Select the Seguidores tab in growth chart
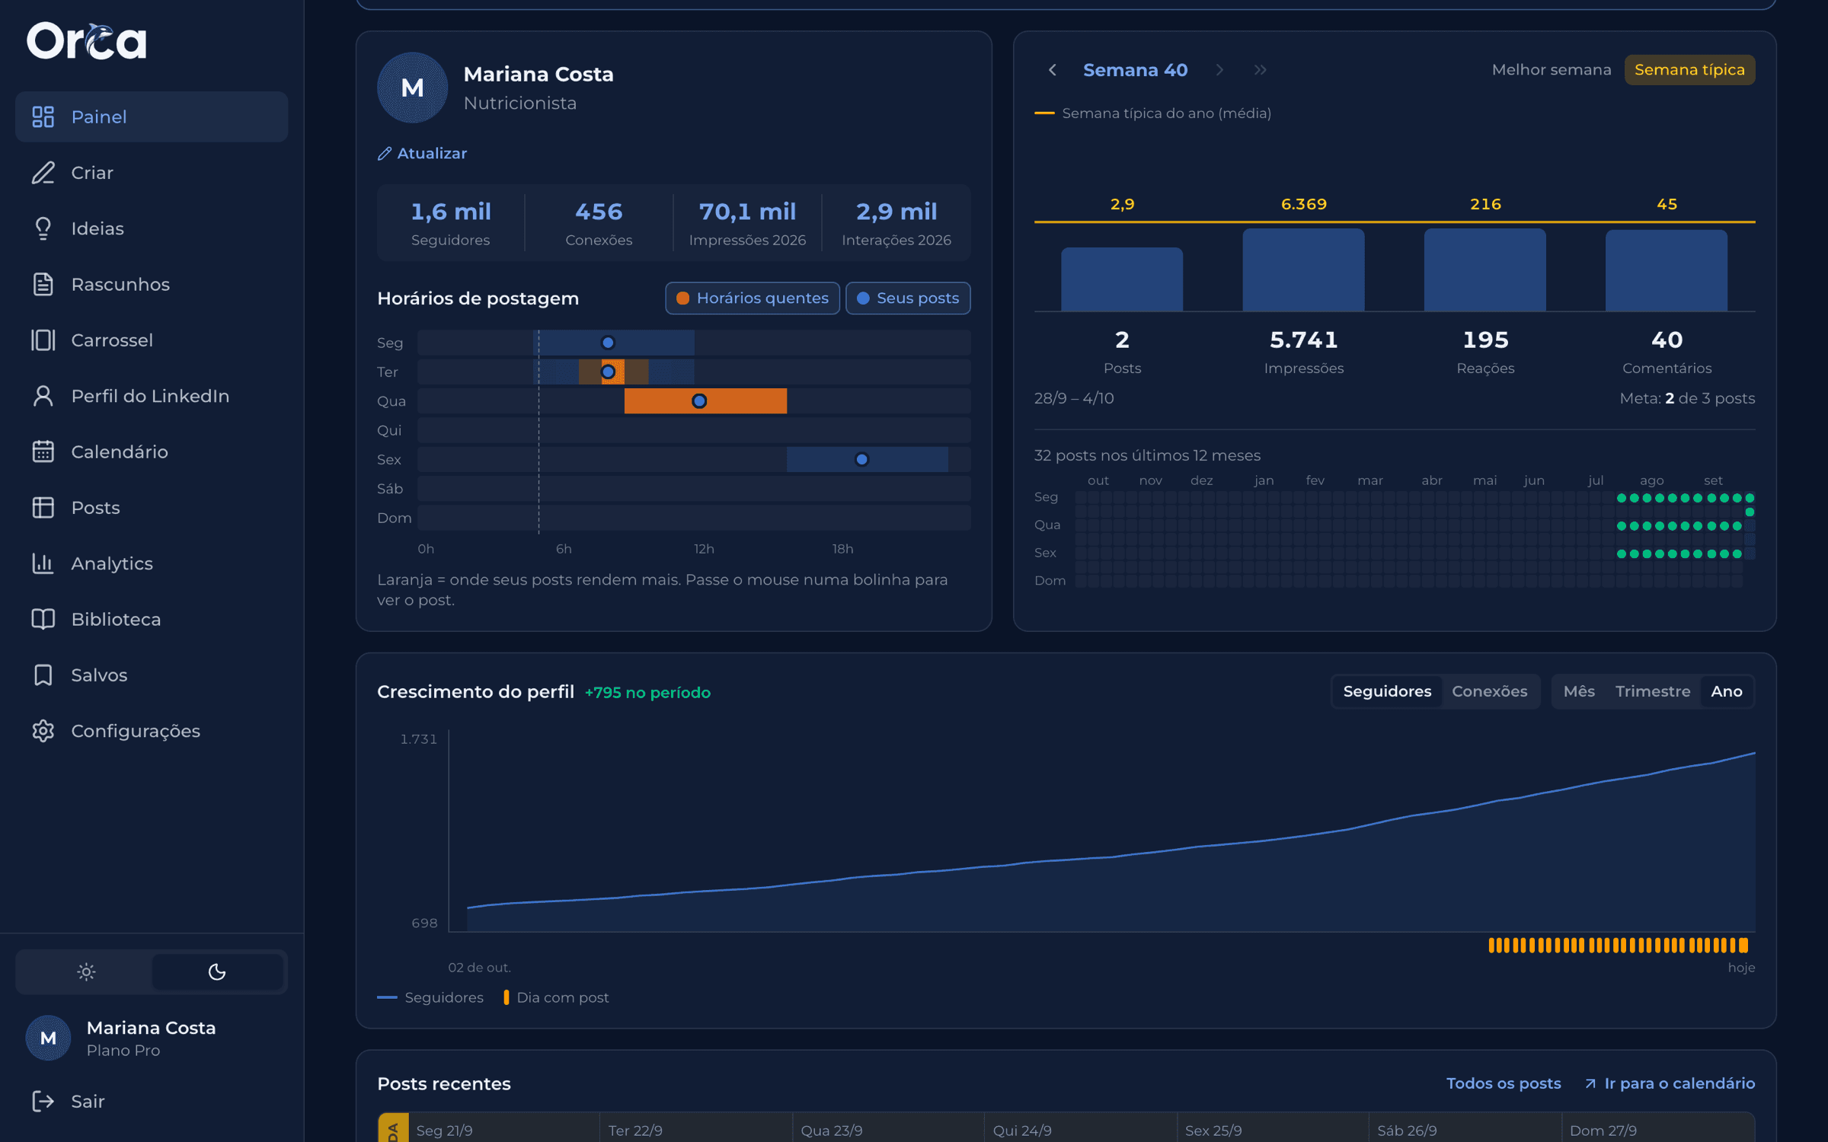 (1387, 691)
